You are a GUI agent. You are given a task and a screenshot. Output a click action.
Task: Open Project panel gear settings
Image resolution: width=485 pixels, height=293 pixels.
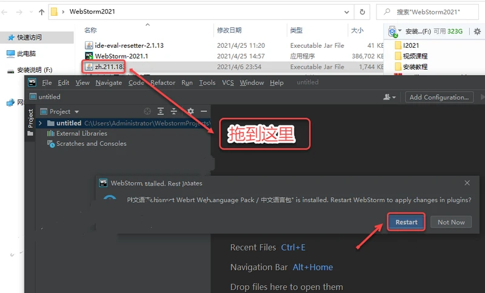190,111
